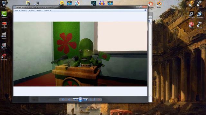This screenshot has width=206, height=115.
Task: Open the Открыть menu dropdown
Action: point(47,11)
